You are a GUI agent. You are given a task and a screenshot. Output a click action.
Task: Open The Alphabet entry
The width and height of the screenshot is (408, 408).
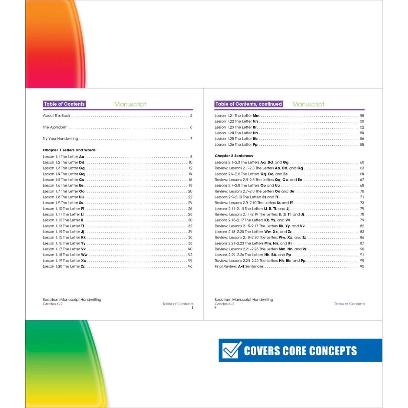(x=55, y=127)
